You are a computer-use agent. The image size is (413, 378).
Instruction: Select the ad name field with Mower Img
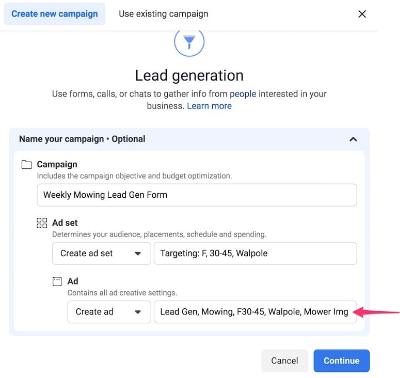(255, 311)
